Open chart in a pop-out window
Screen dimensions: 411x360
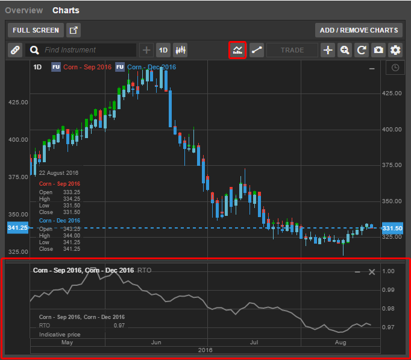[x=73, y=30]
